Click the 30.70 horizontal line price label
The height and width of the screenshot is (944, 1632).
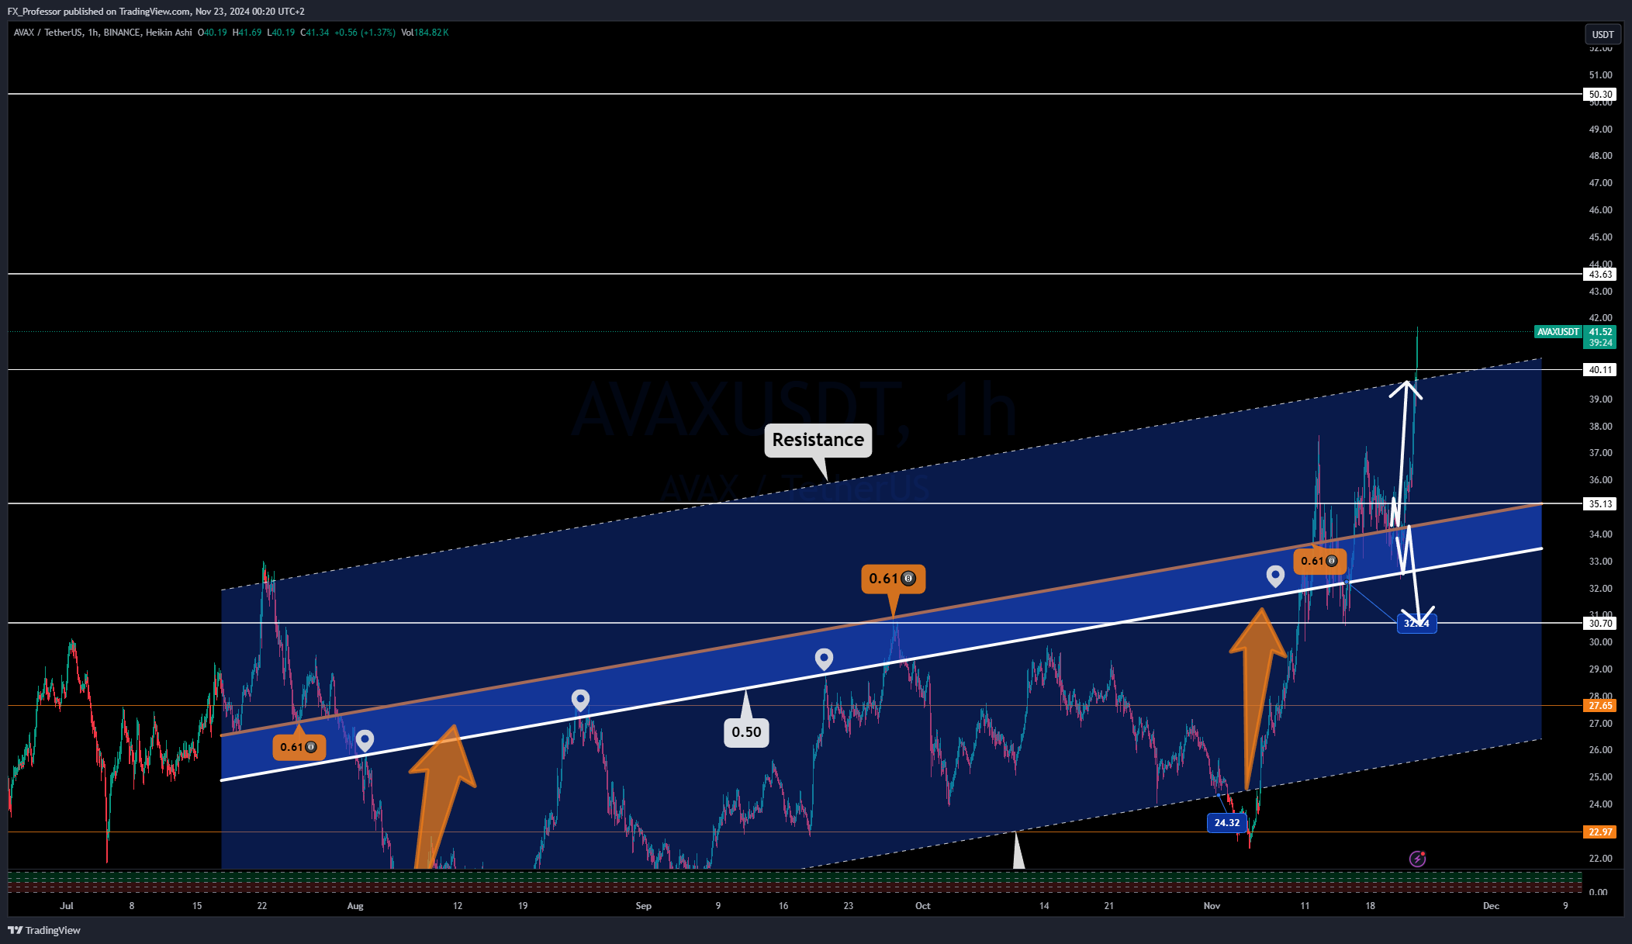point(1599,623)
